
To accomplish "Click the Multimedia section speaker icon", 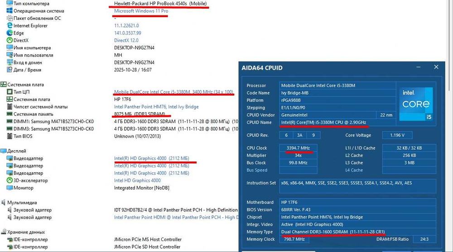I will coord(4,202).
